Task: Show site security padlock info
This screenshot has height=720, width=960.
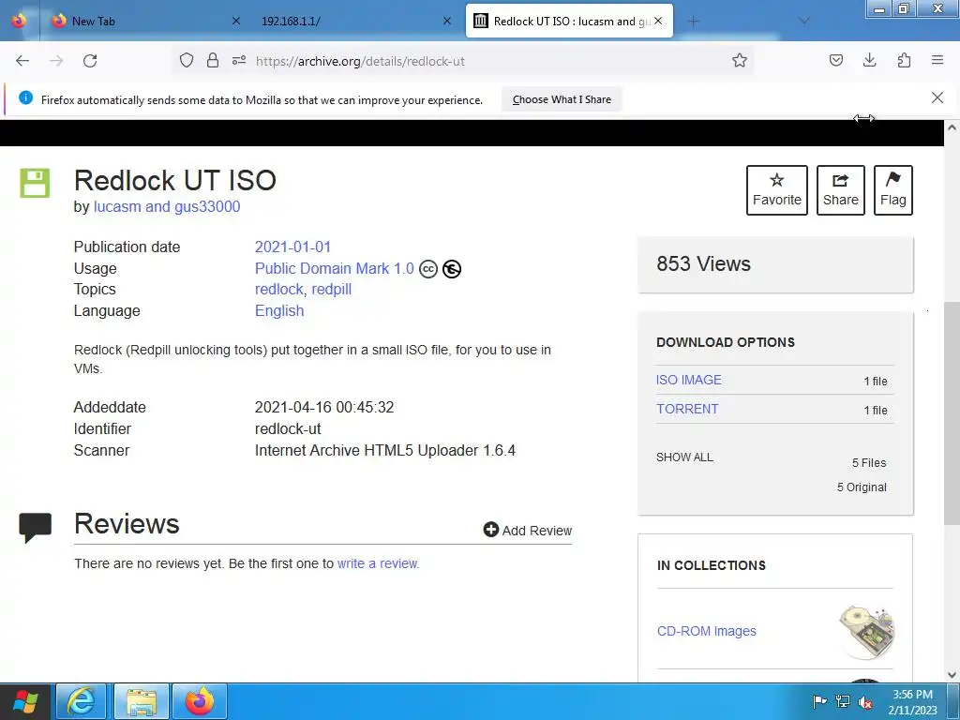Action: (x=213, y=61)
